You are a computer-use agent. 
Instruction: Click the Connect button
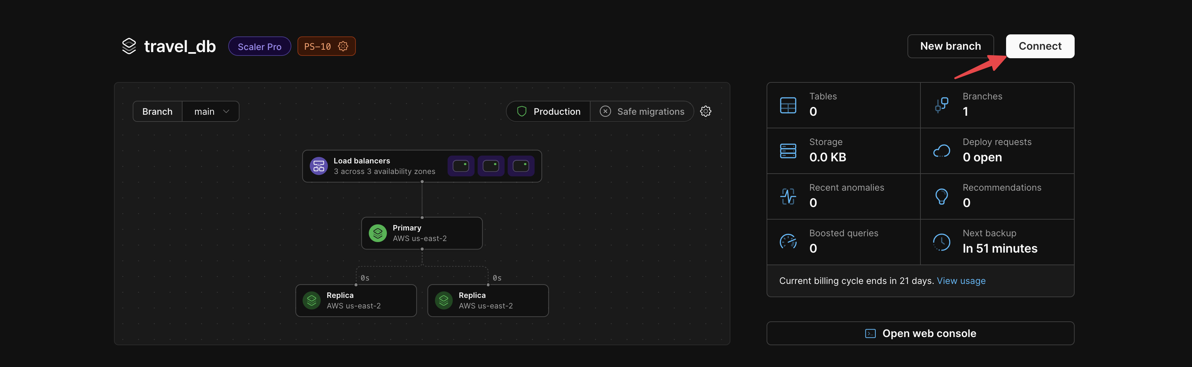(x=1040, y=46)
